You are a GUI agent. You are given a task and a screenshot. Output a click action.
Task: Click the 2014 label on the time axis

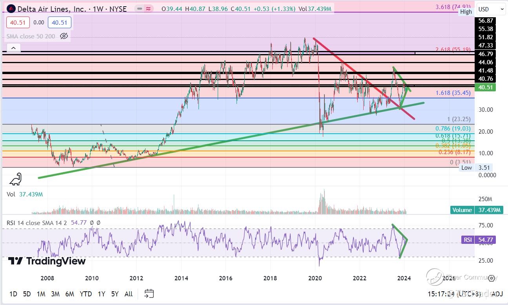tap(181, 278)
